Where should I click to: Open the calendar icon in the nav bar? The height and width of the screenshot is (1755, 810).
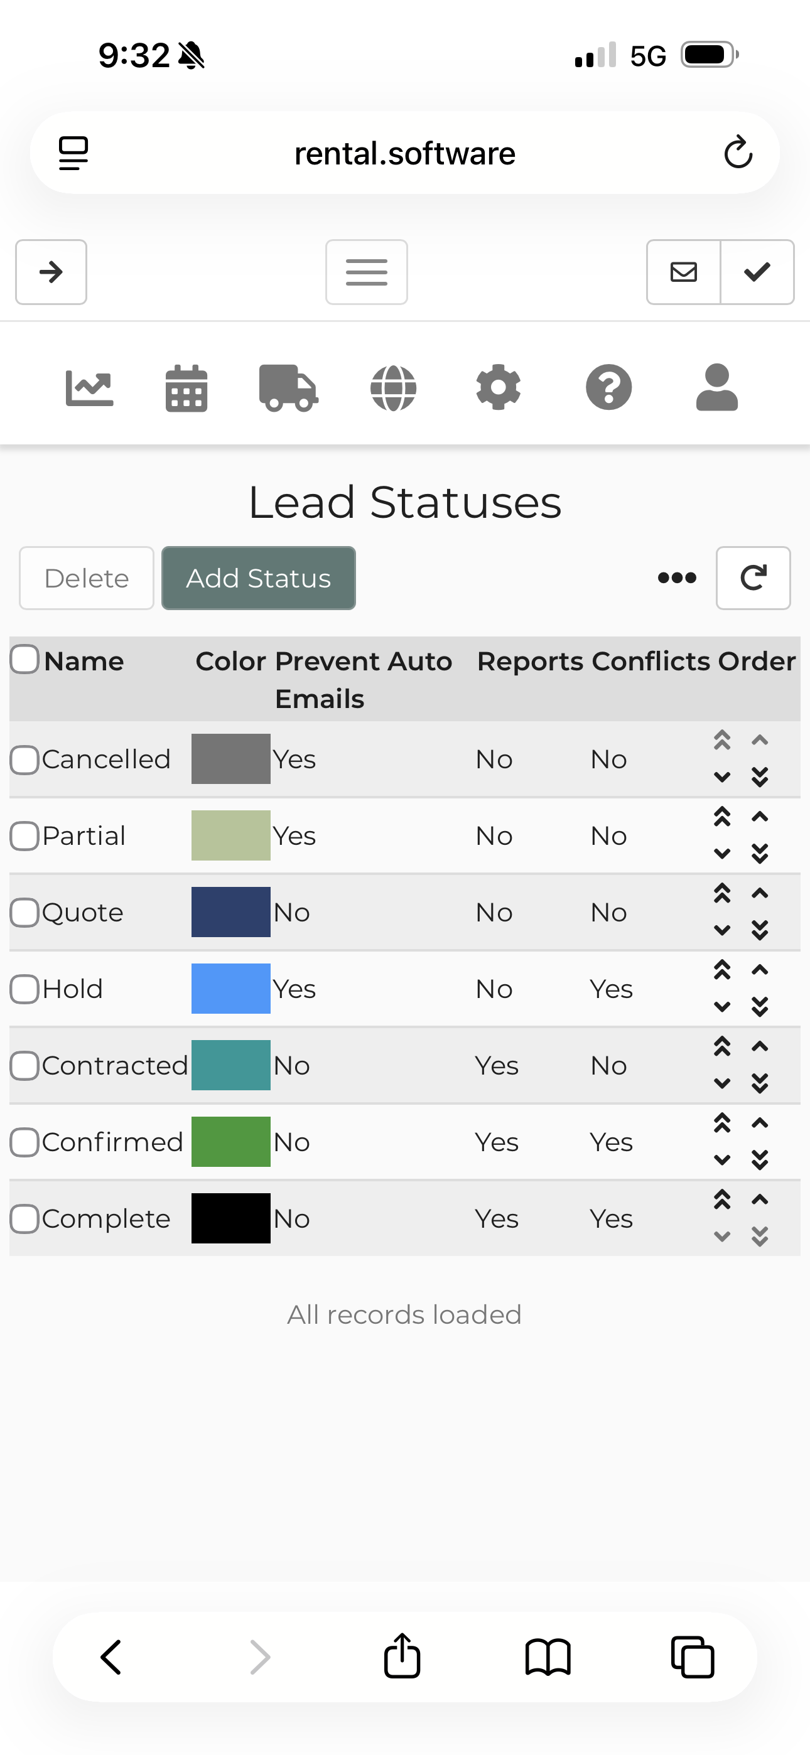pos(186,389)
